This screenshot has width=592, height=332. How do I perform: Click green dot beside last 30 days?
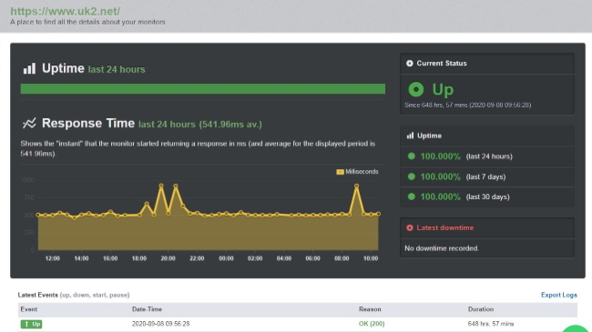412,196
